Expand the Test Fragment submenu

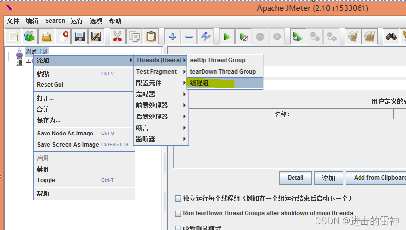point(161,72)
